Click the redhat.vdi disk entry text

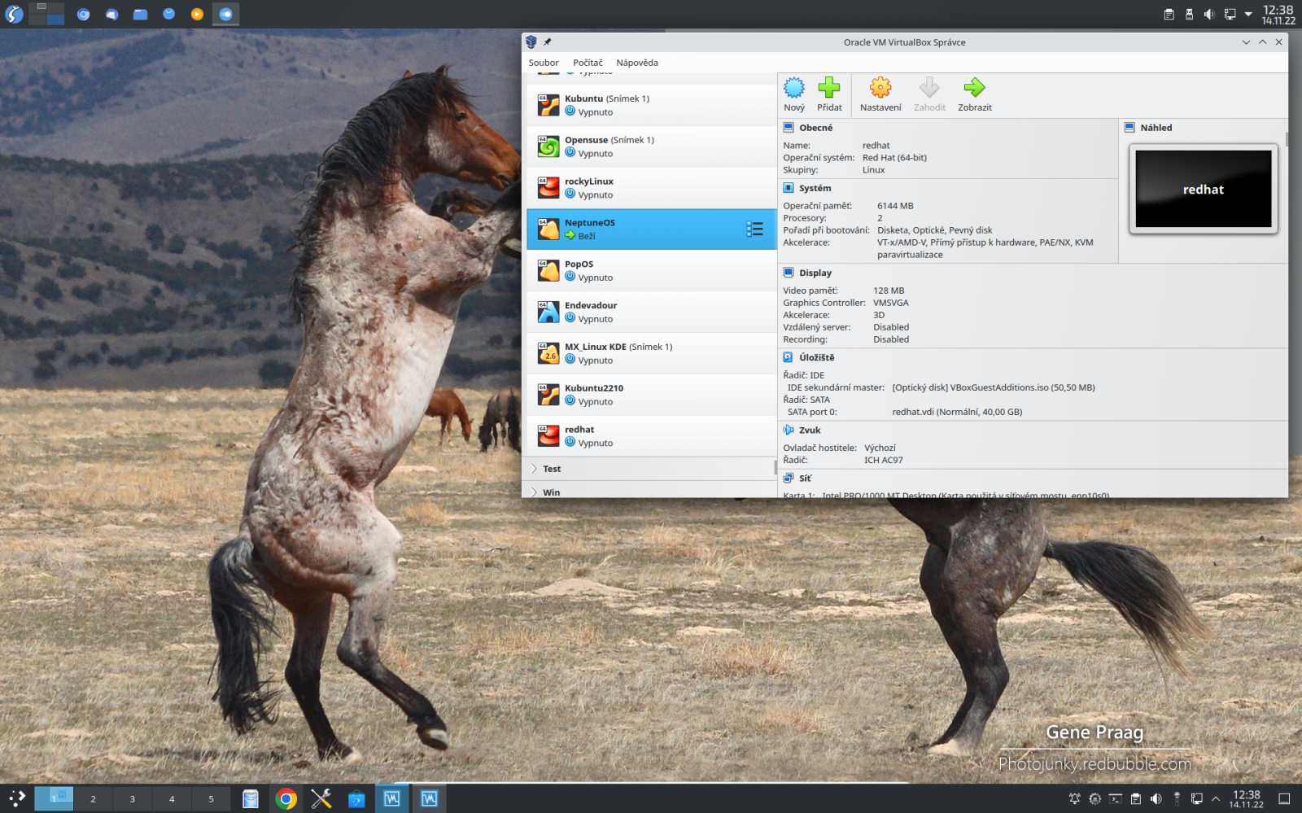click(x=957, y=412)
